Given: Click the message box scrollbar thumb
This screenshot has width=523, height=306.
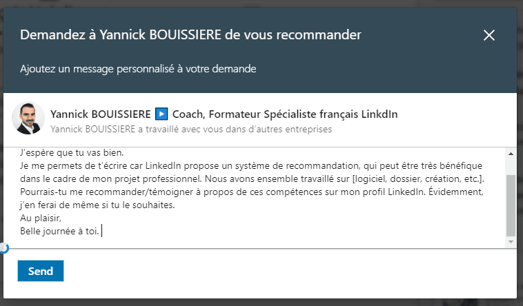Looking at the screenshot, I should click(x=511, y=205).
